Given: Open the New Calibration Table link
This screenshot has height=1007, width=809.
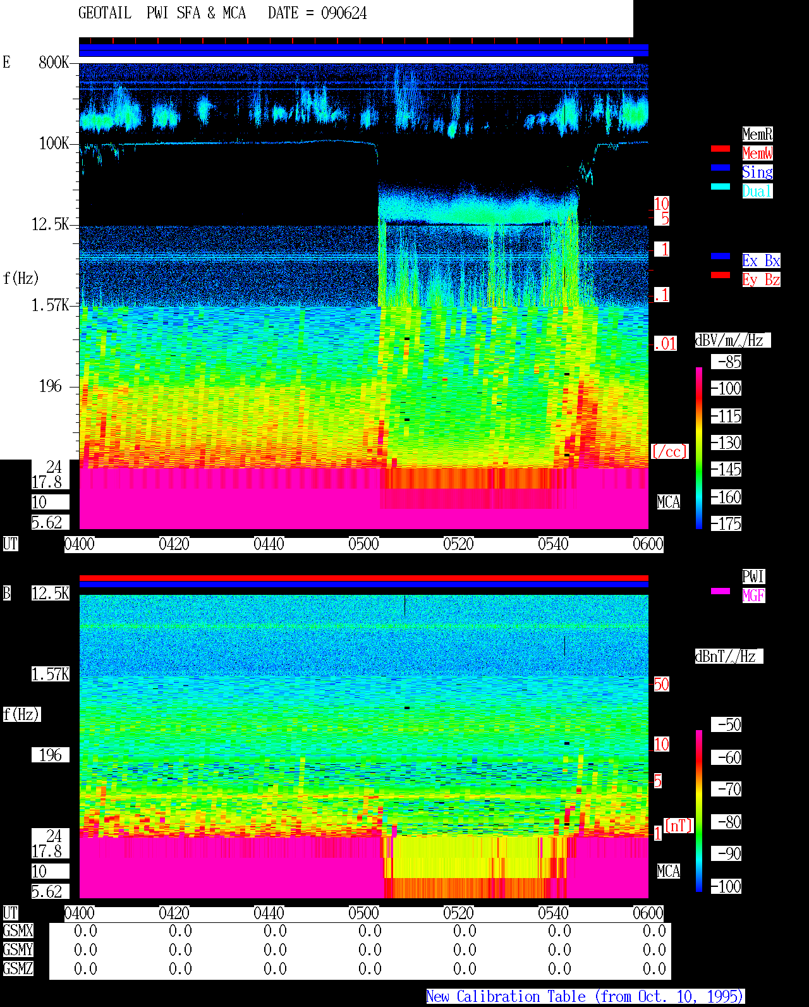Looking at the screenshot, I should [585, 997].
